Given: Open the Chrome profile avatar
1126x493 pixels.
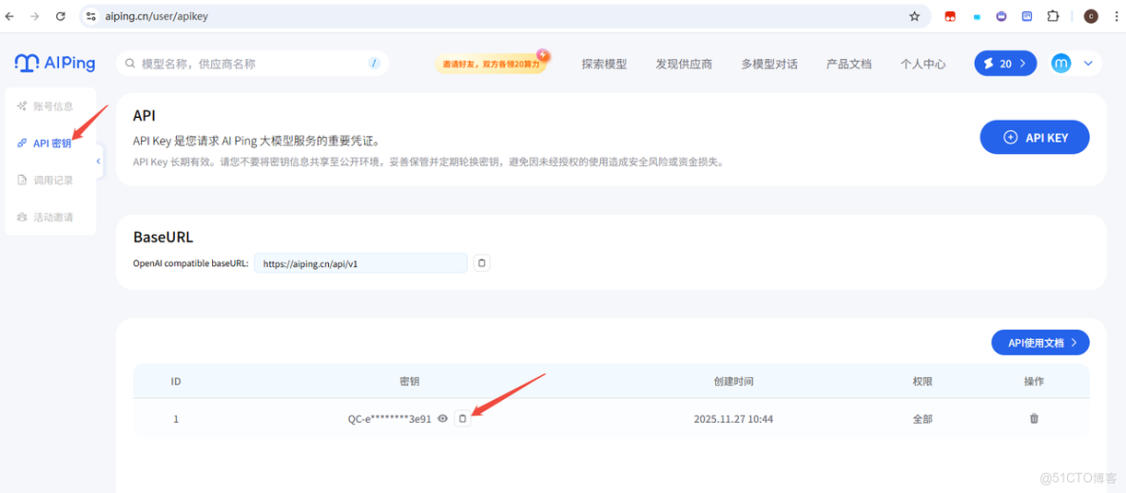Looking at the screenshot, I should pos(1091,16).
